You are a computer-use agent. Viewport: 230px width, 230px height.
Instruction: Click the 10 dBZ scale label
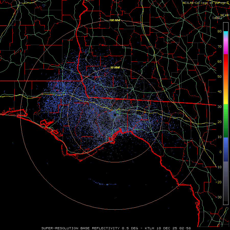(x=220, y=137)
